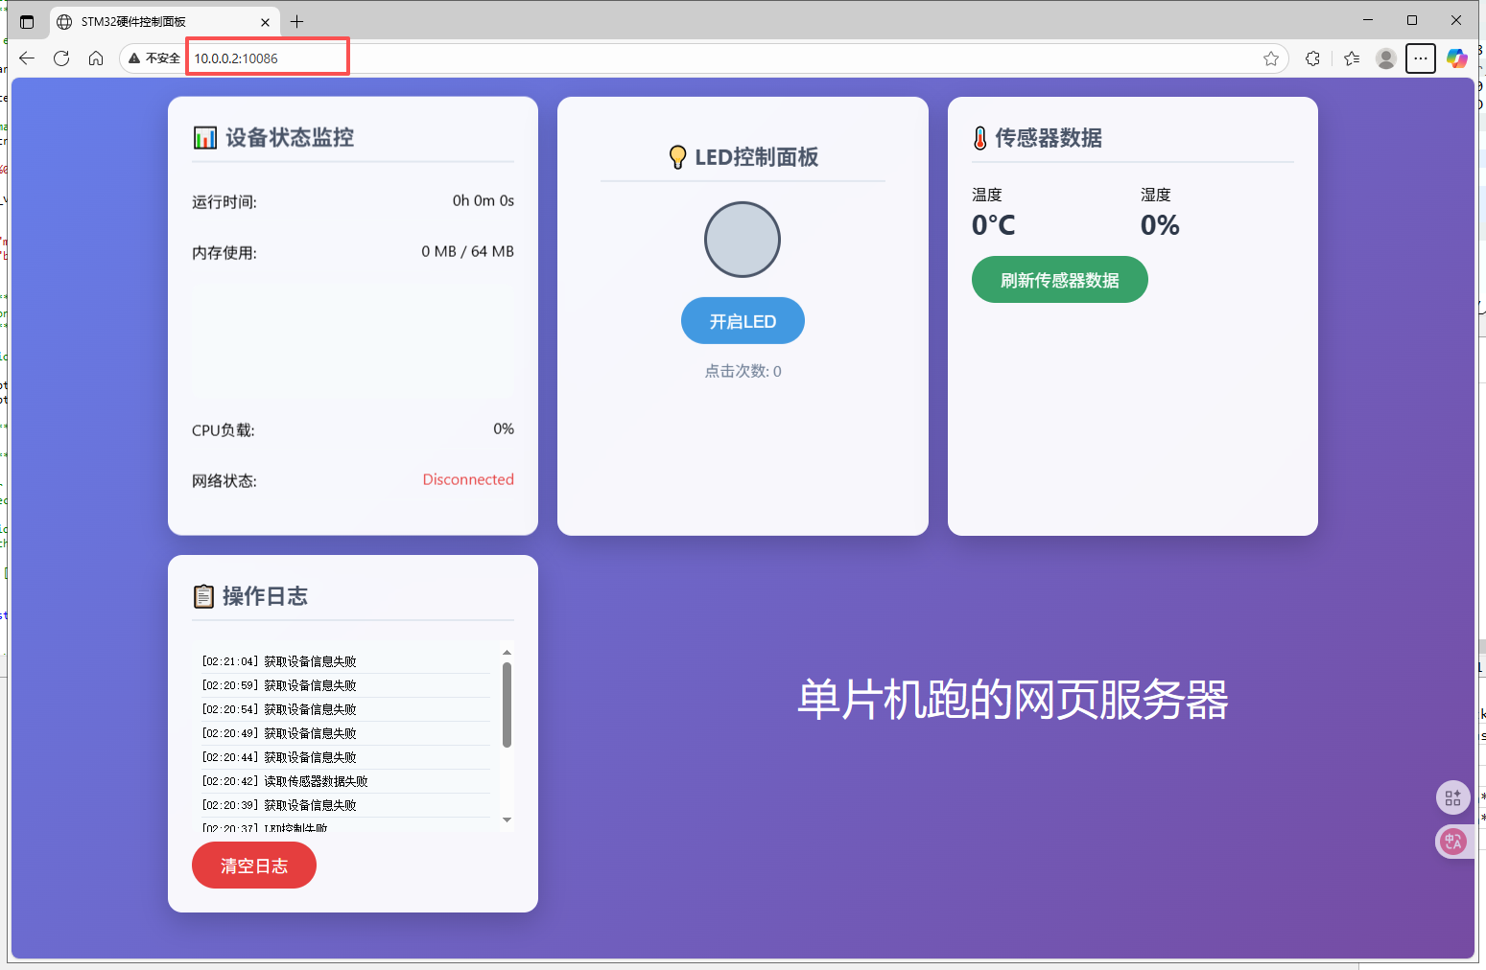Click the translate floating icon
Screen dimensions: 1486x970
pyautogui.click(x=1452, y=842)
